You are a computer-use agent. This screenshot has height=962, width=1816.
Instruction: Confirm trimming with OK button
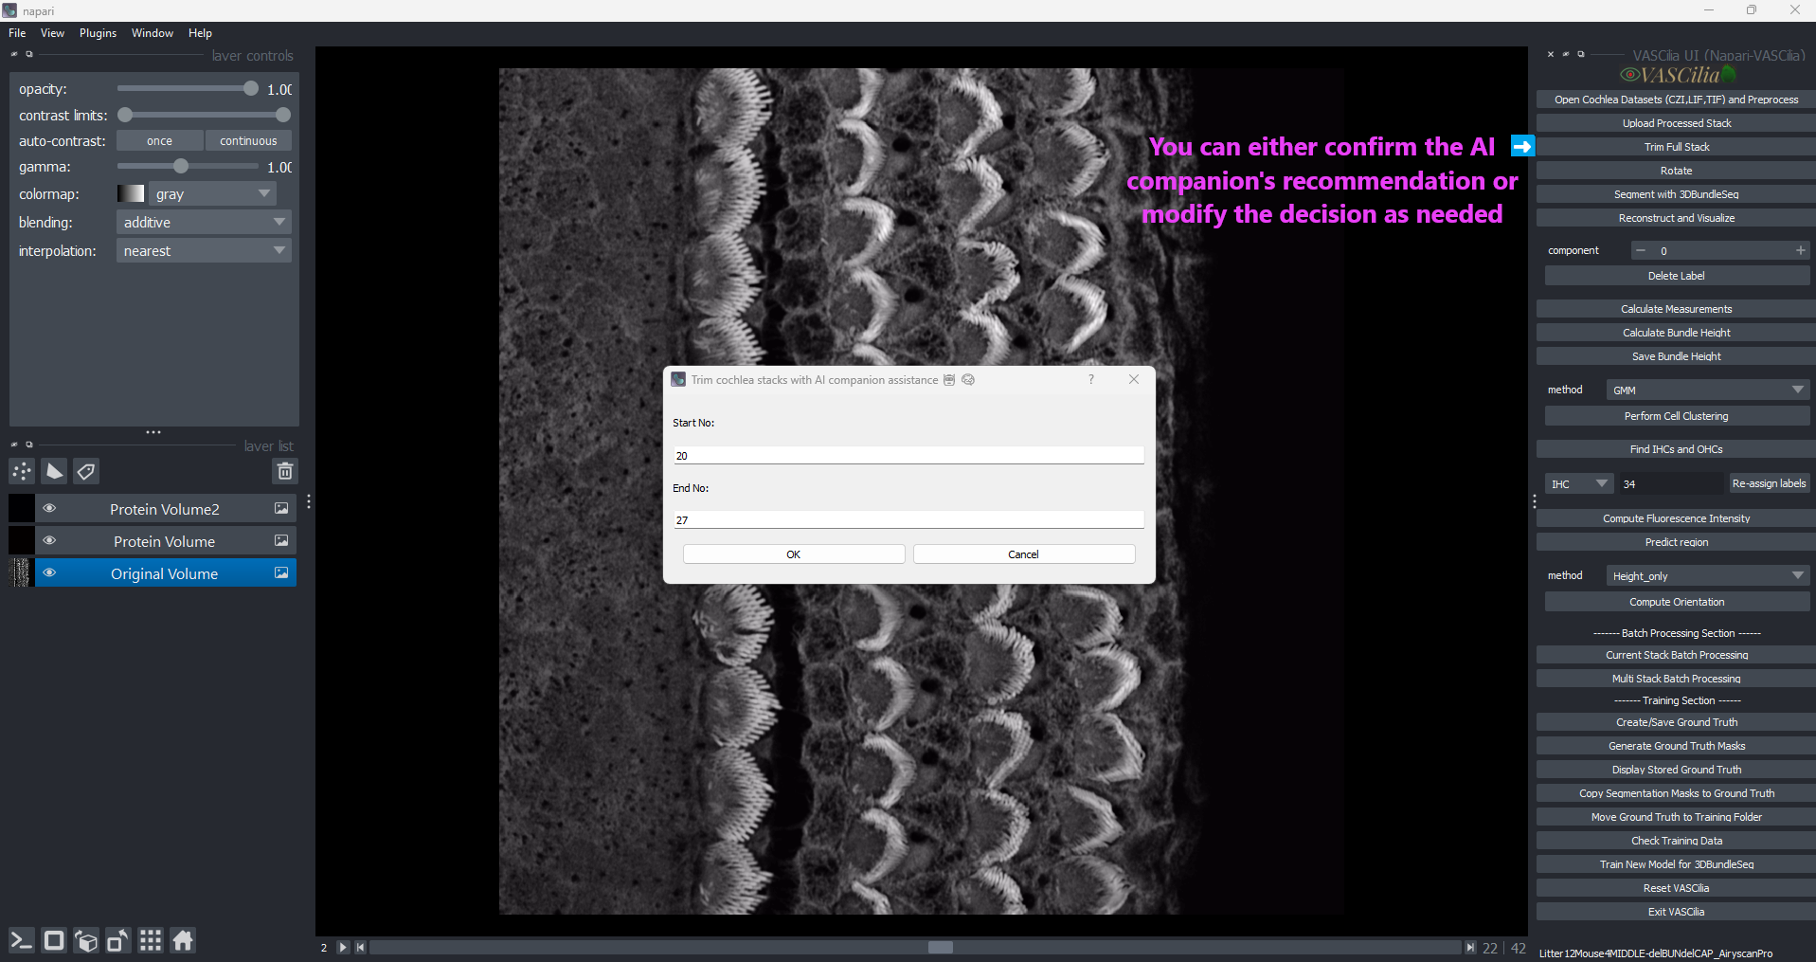[794, 554]
